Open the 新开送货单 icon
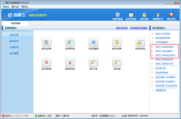The image size is (181, 119). click(46, 42)
